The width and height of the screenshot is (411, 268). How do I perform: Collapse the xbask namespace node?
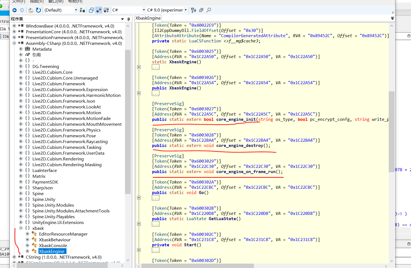pyautogui.click(x=21, y=228)
